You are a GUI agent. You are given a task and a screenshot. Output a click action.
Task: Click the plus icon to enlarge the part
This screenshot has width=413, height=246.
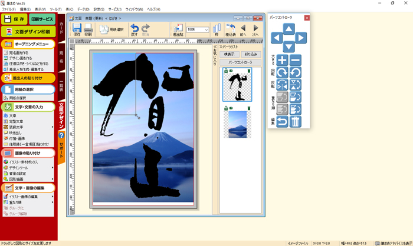click(283, 60)
